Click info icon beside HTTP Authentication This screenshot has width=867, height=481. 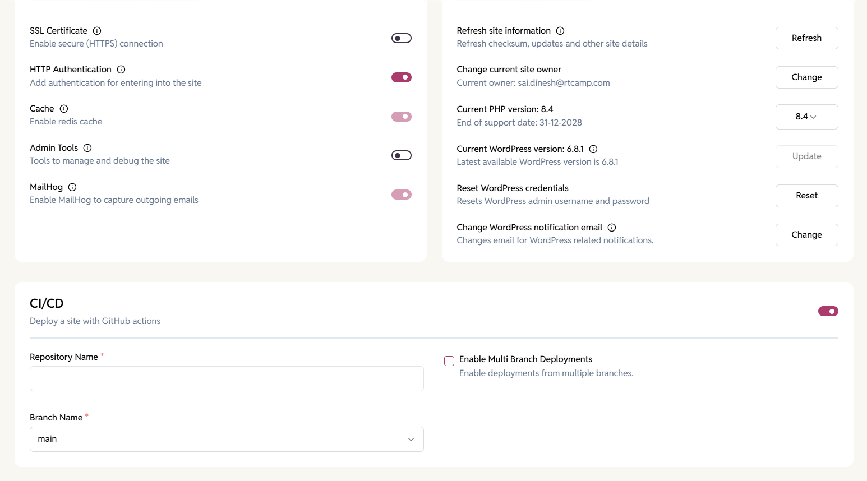tap(121, 70)
